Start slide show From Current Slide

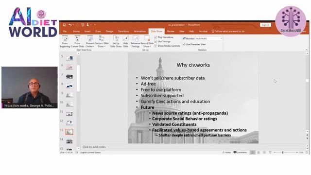(77, 42)
